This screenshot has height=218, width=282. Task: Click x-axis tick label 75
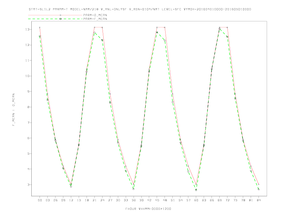pyautogui.click(x=235, y=200)
